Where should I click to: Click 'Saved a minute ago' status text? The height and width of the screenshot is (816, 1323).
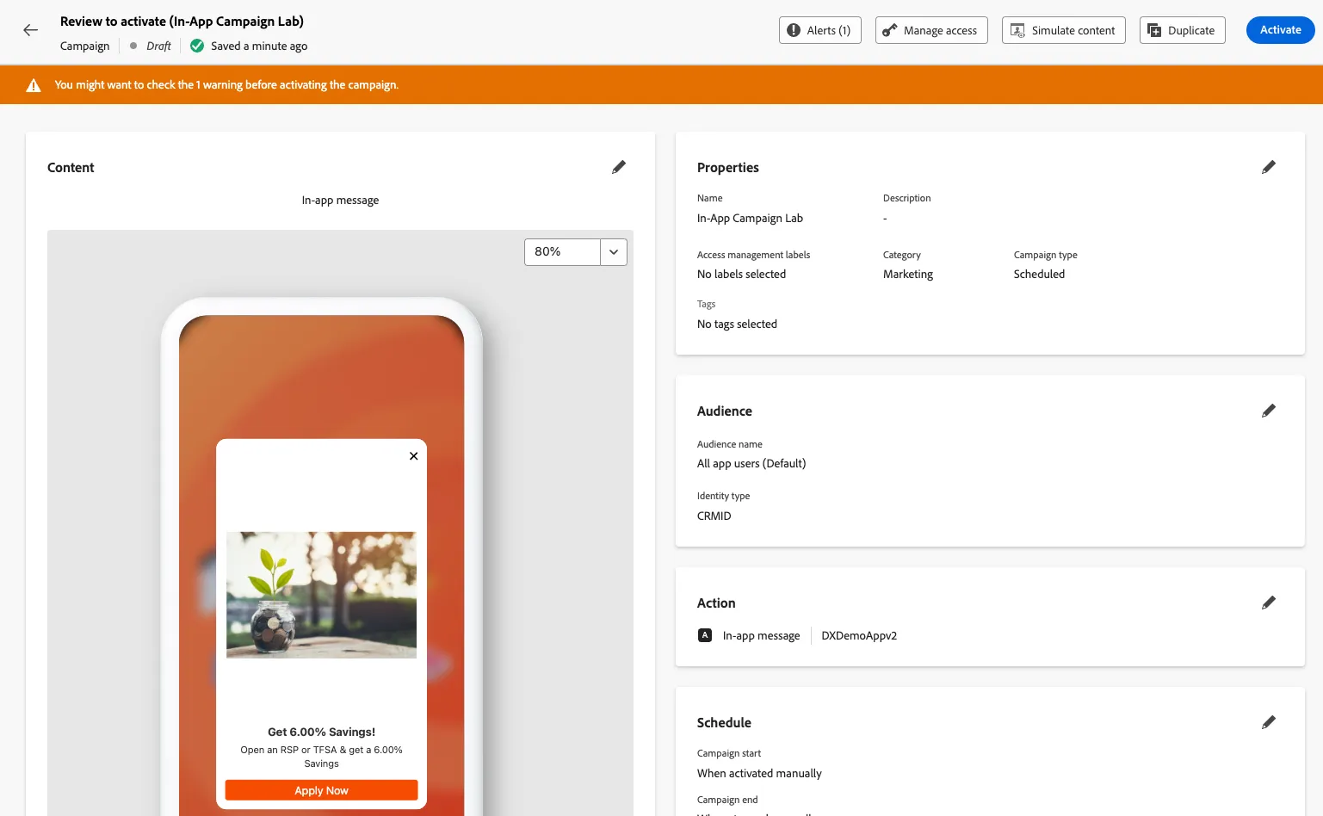point(259,46)
